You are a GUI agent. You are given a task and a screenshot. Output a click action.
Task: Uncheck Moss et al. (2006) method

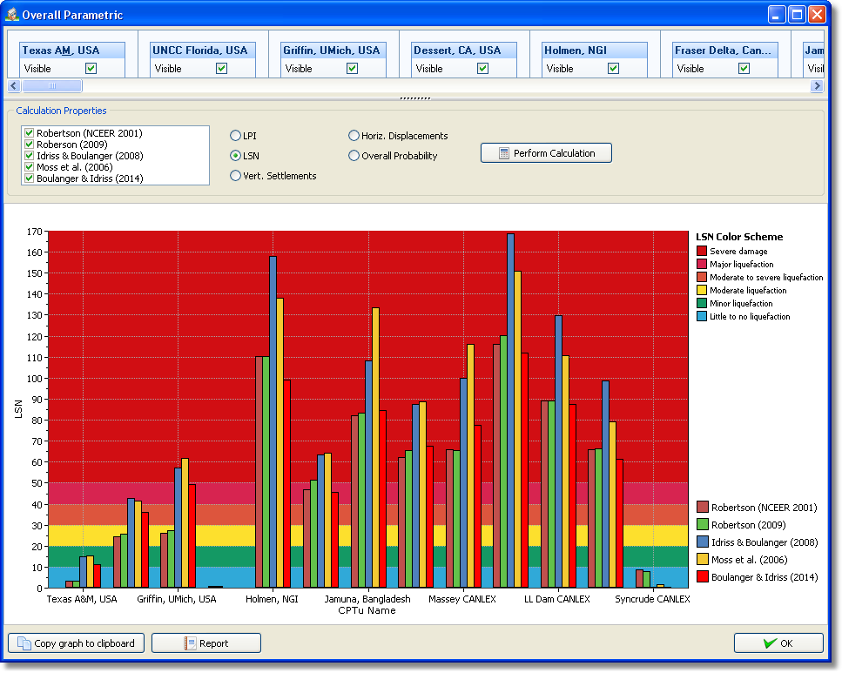coord(30,167)
